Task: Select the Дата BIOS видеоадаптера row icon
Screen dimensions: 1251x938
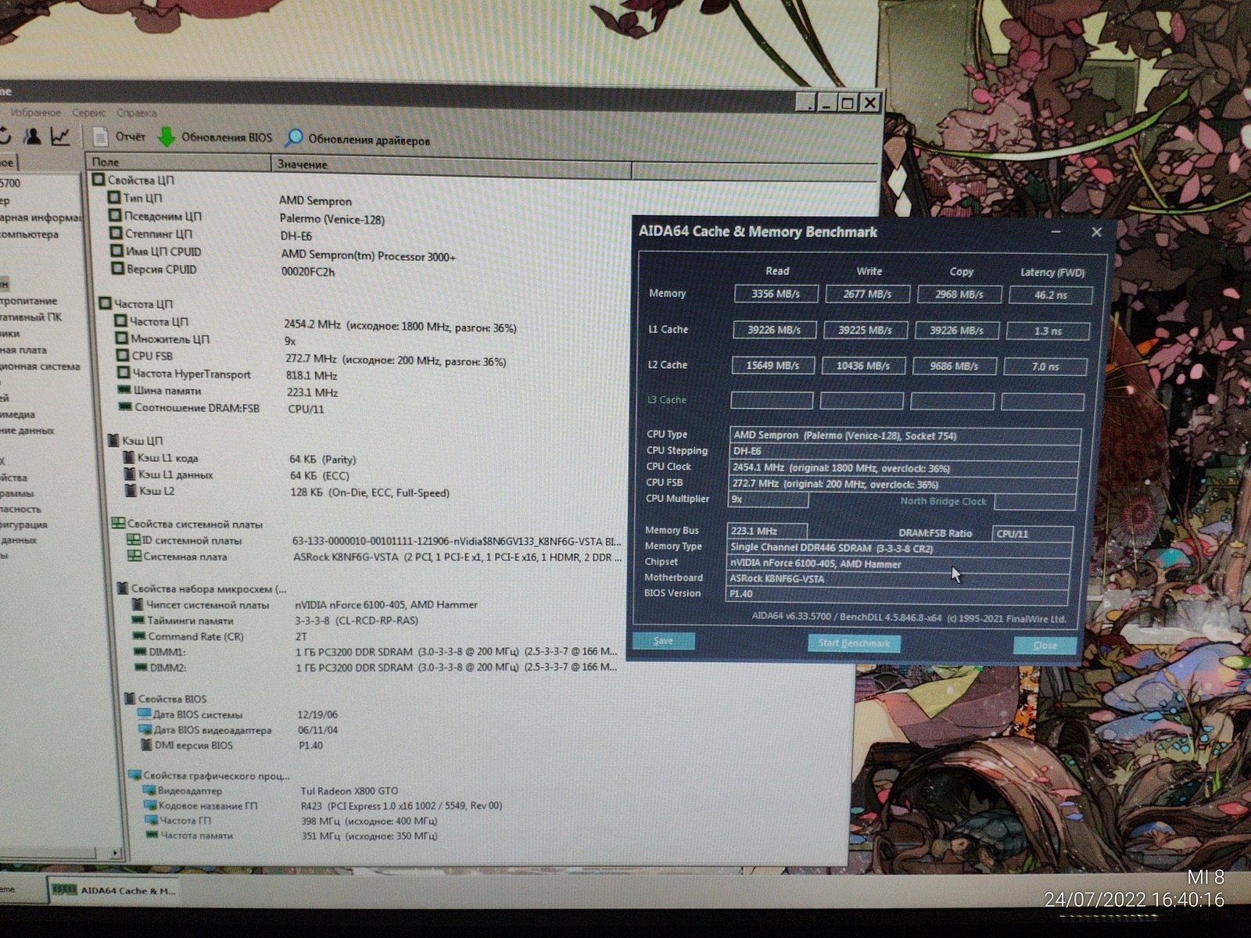Action: tap(145, 729)
